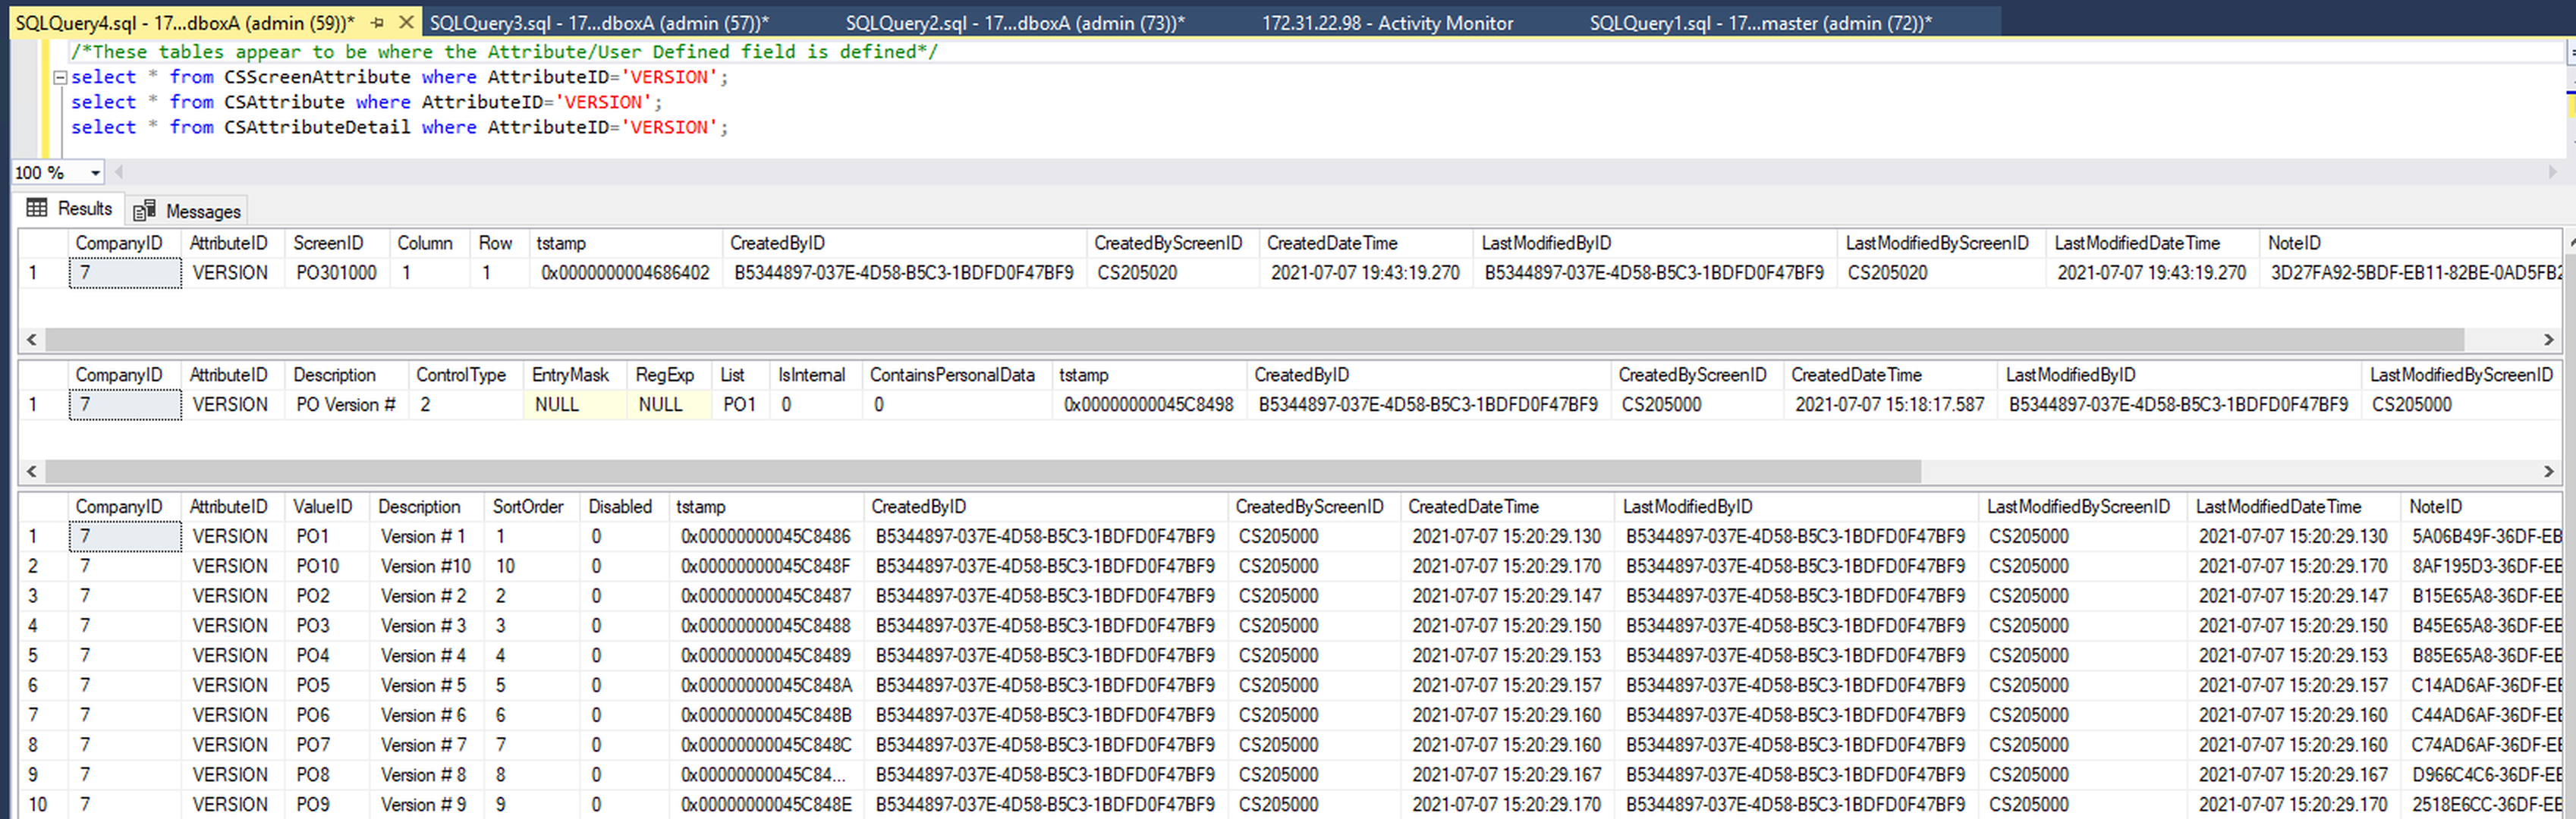Click CSScreenAttribute in the query editor
Image resolution: width=2576 pixels, height=819 pixels.
click(317, 77)
